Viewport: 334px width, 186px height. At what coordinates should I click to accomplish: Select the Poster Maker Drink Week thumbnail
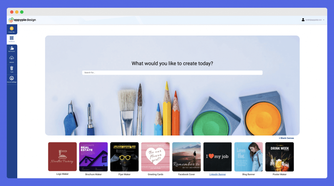click(x=280, y=157)
